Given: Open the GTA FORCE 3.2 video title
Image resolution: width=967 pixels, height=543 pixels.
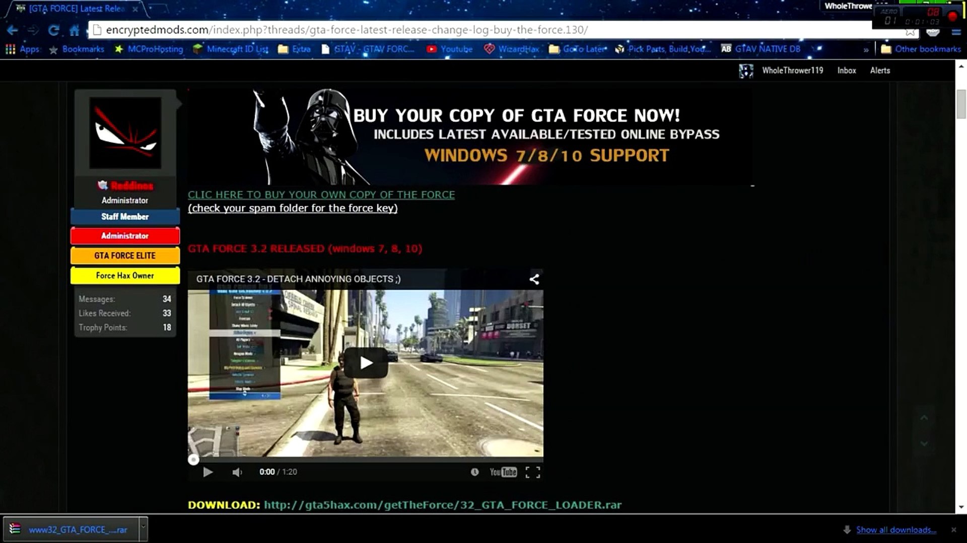Looking at the screenshot, I should pos(298,279).
